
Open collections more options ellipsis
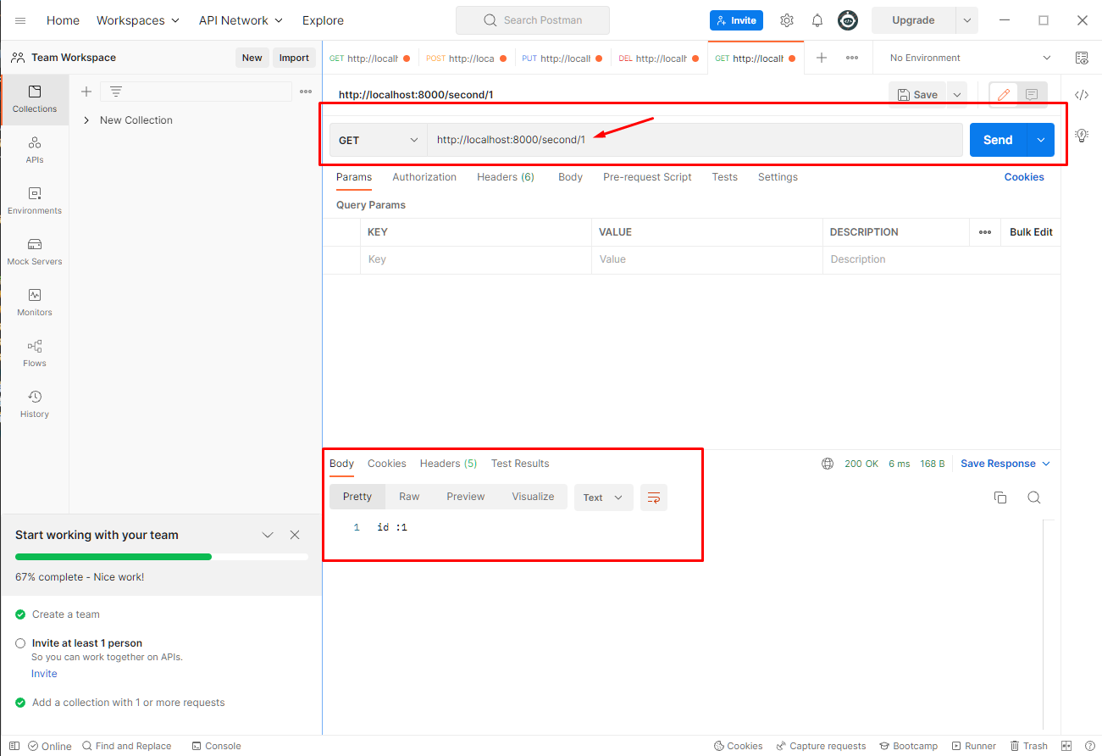(x=306, y=92)
